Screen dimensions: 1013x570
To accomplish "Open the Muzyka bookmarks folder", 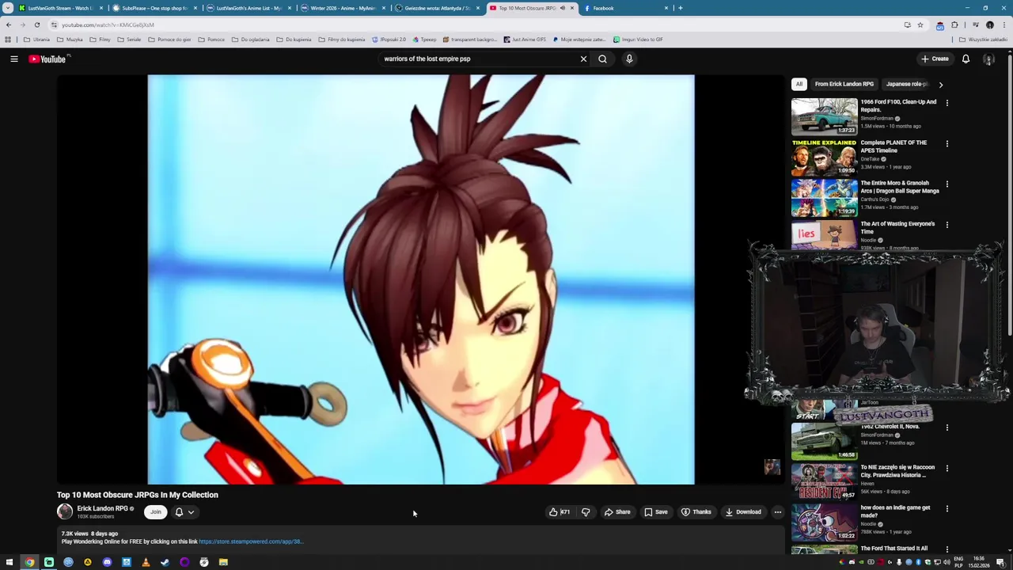I will [x=71, y=40].
